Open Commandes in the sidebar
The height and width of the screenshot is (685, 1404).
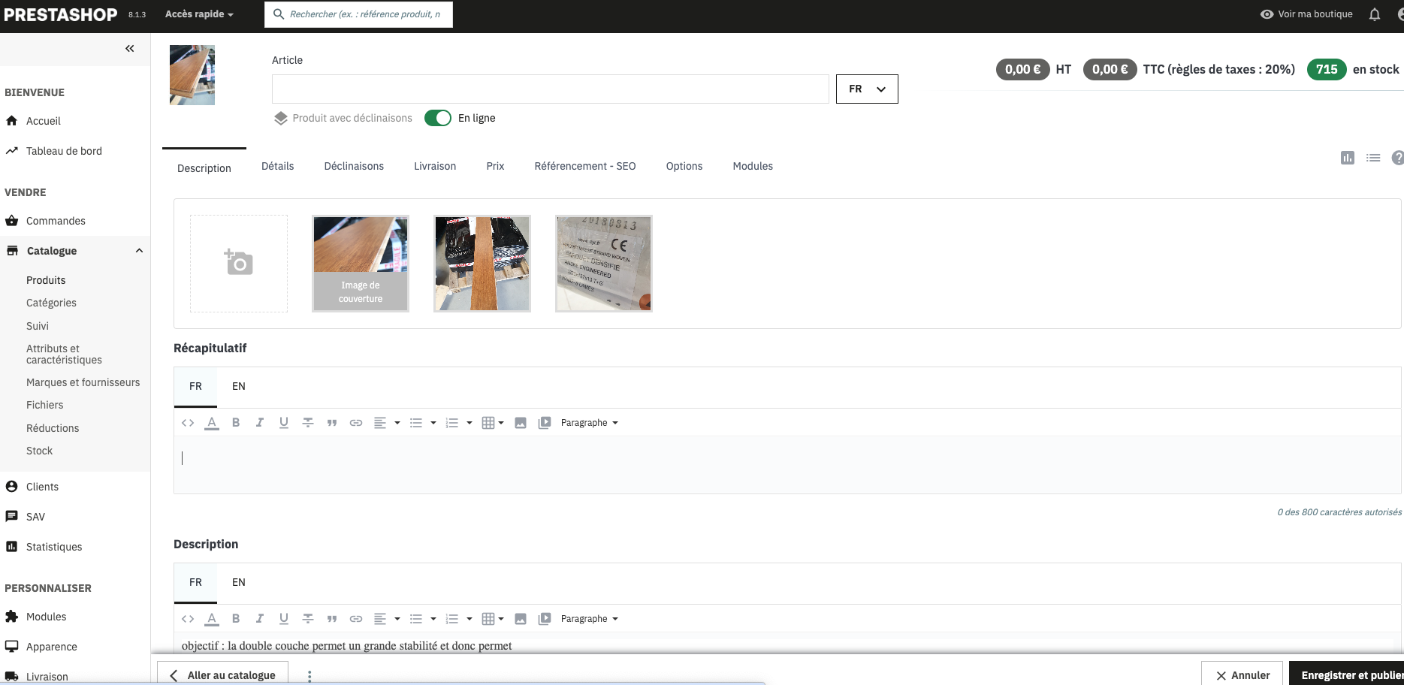[x=56, y=221]
